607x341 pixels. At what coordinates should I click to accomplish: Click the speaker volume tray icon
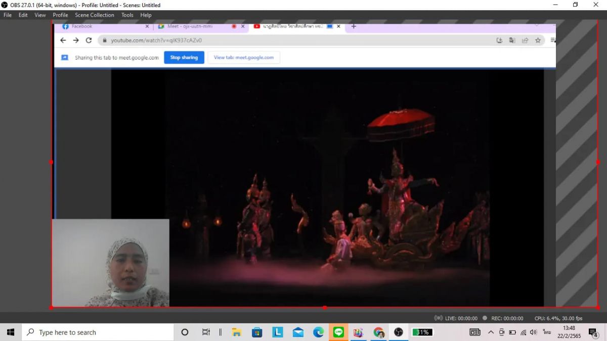(x=534, y=332)
